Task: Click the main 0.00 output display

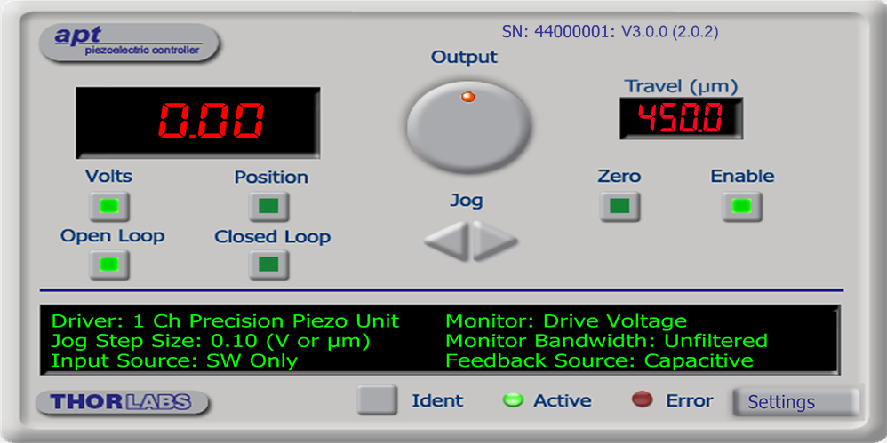Action: [x=198, y=123]
